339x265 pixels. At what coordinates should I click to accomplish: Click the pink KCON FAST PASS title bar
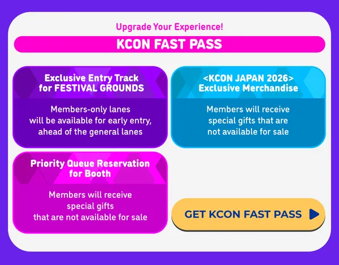pyautogui.click(x=169, y=44)
